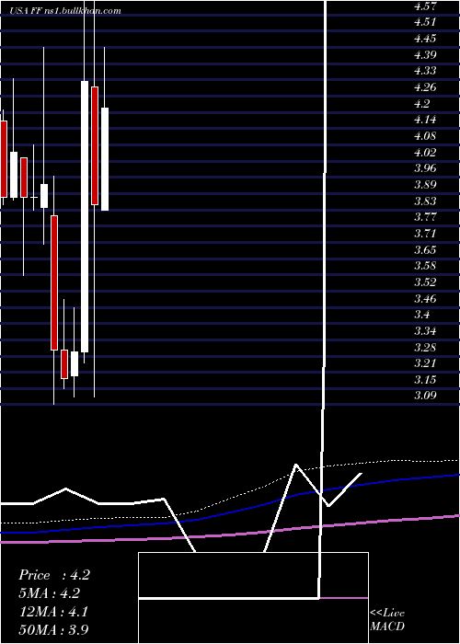The height and width of the screenshot is (644, 460).
Task: Click the 3.96 price axis label
Action: tap(425, 168)
